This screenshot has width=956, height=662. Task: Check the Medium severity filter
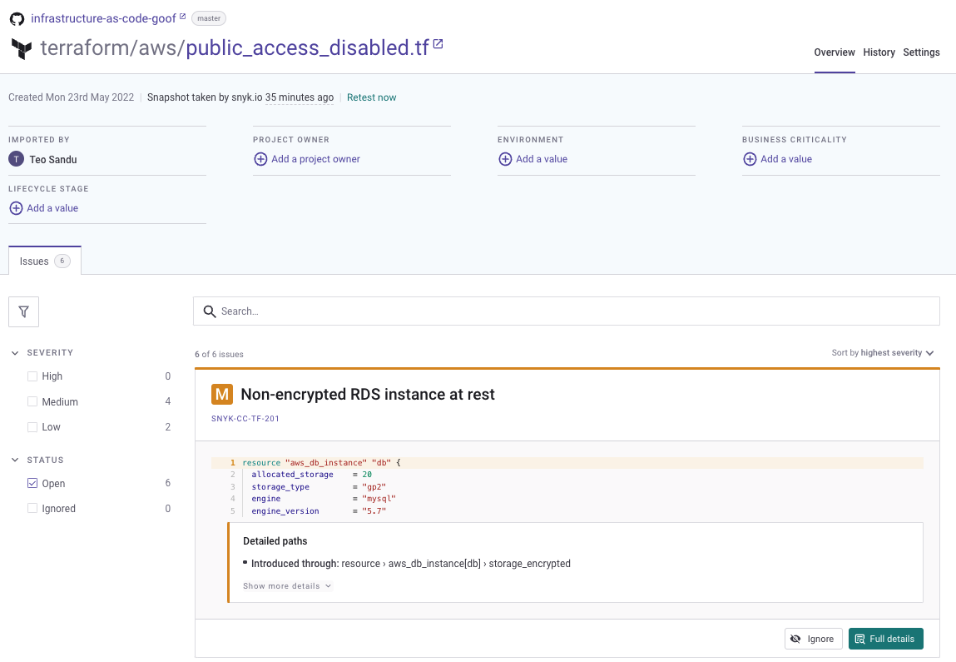click(x=32, y=401)
